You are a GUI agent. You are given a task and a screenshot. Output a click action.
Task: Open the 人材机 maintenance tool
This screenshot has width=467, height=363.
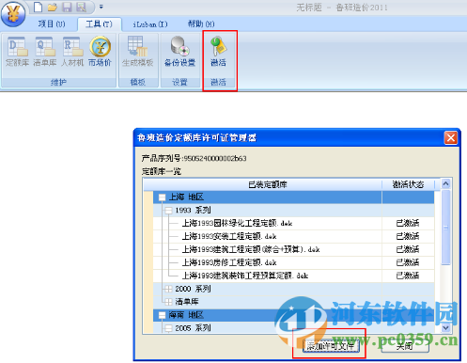tap(72, 52)
